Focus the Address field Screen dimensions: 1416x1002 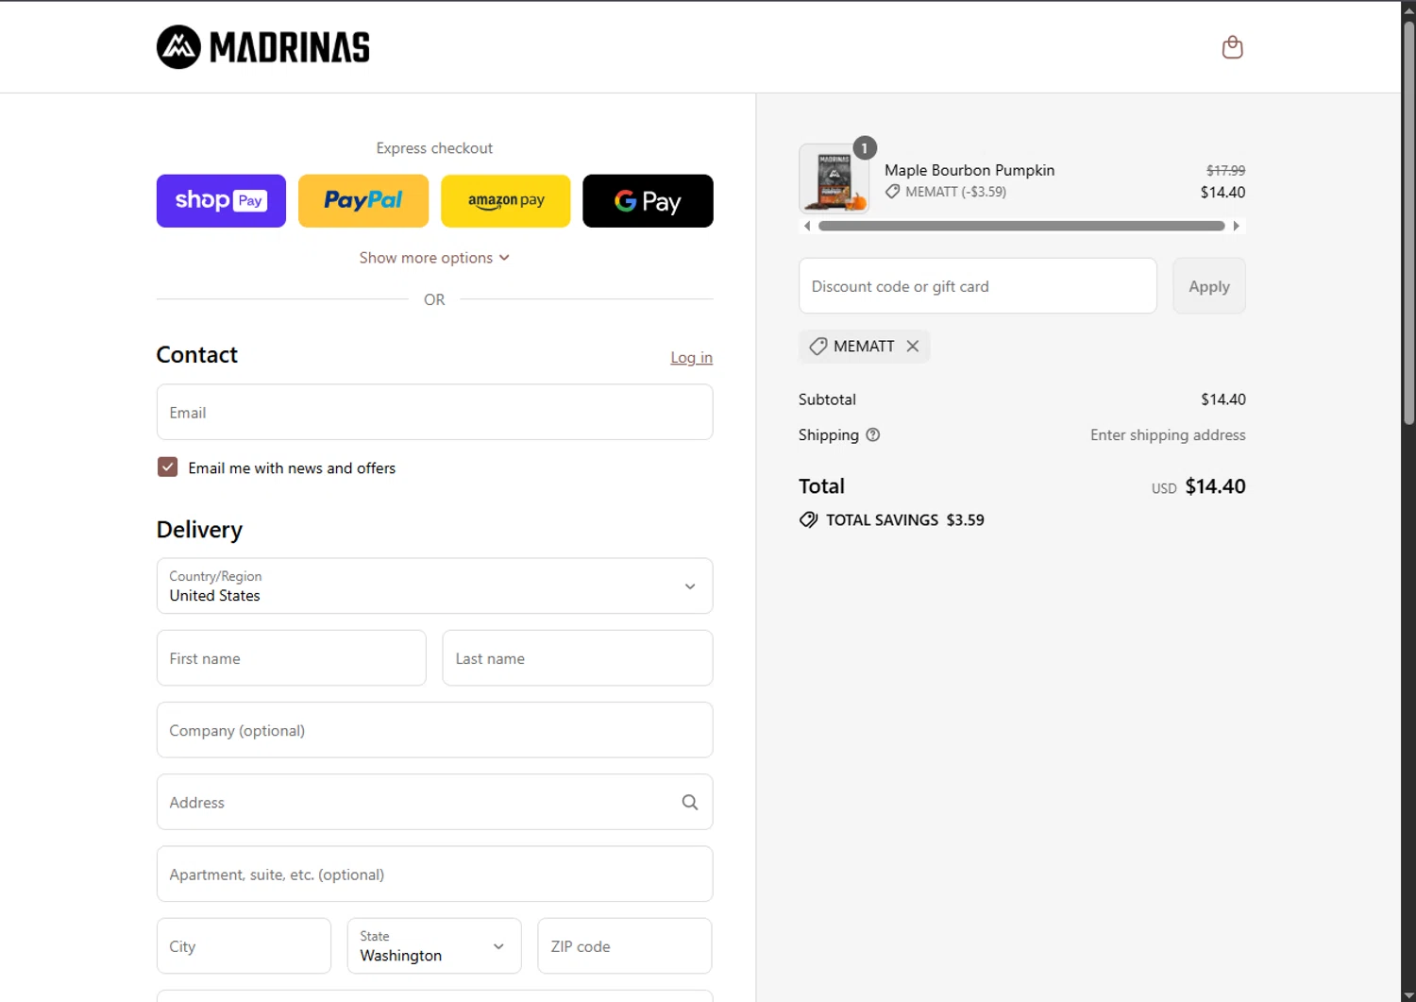tap(434, 802)
